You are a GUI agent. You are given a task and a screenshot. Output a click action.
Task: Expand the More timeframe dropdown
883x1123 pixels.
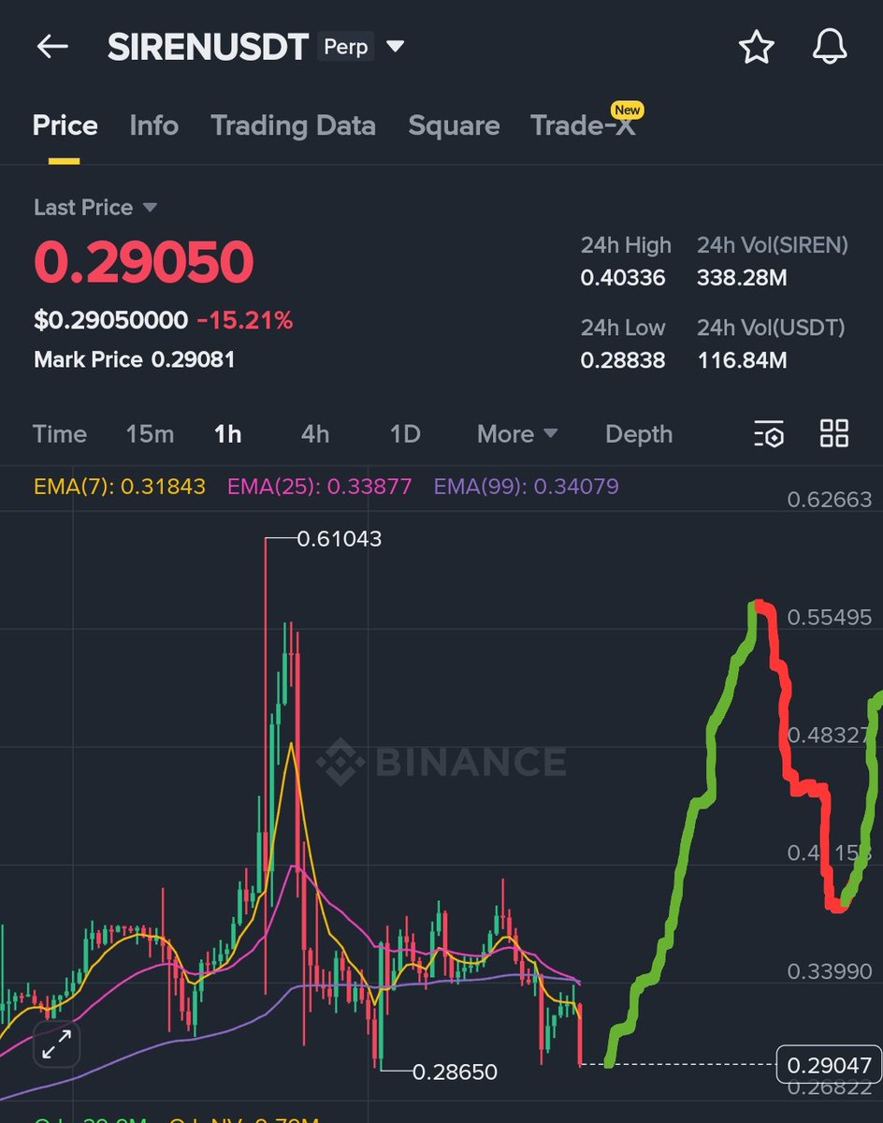coord(516,434)
